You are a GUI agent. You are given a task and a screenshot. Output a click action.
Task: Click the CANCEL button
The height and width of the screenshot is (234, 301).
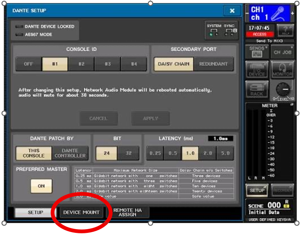[x=98, y=118]
